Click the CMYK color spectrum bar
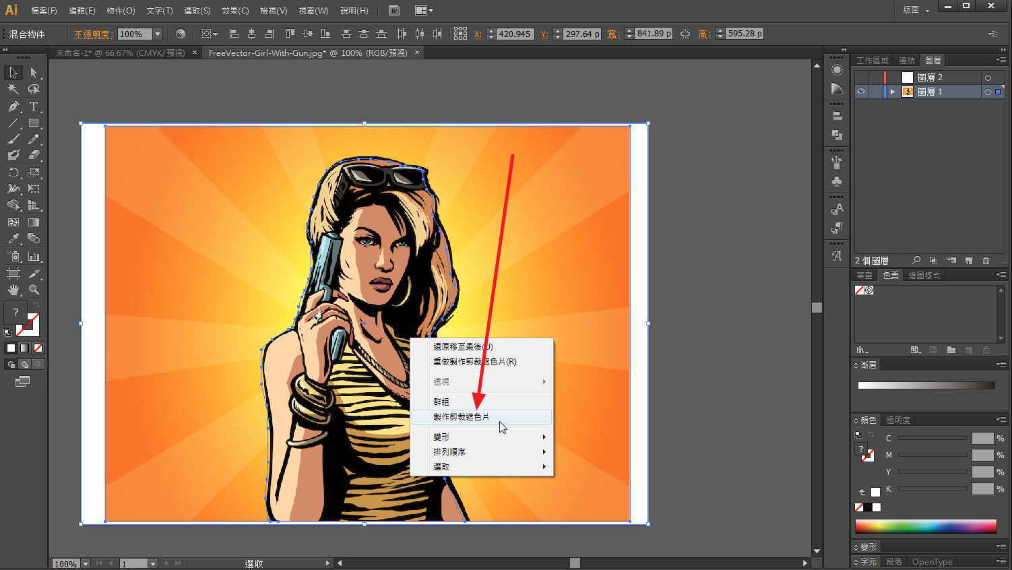The width and height of the screenshot is (1012, 570). pos(925,526)
